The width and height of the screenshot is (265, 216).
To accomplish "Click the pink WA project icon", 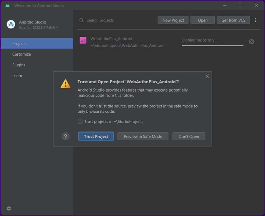I will (x=83, y=41).
